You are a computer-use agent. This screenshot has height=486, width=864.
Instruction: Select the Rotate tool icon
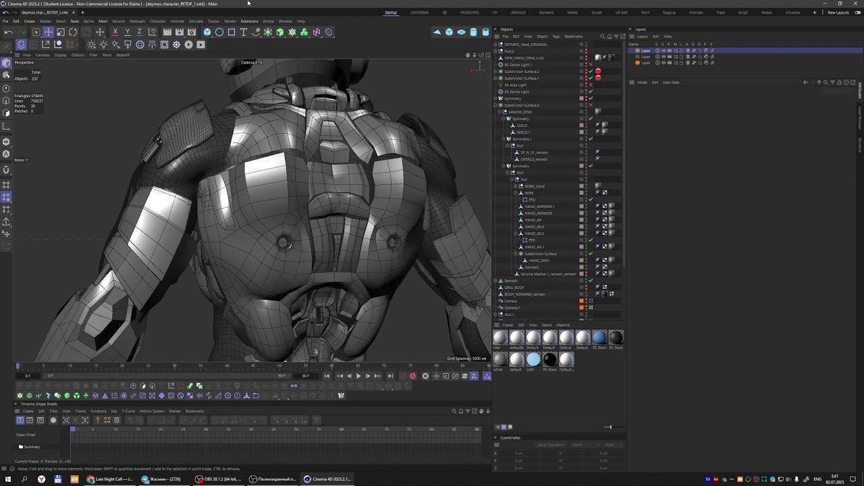pyautogui.click(x=73, y=32)
